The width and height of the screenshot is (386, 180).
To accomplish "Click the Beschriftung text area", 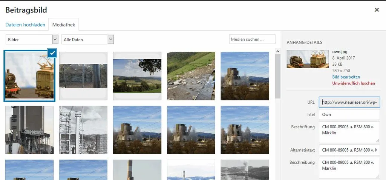I will click(349, 132).
